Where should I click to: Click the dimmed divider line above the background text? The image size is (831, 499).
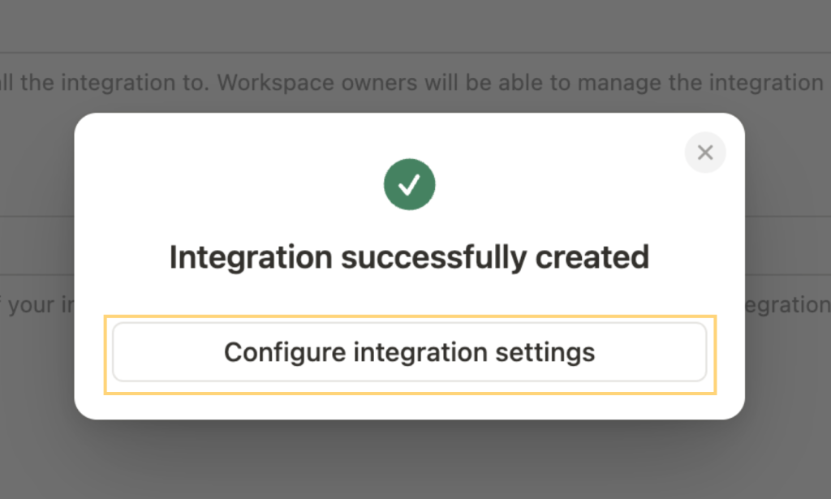[415, 53]
